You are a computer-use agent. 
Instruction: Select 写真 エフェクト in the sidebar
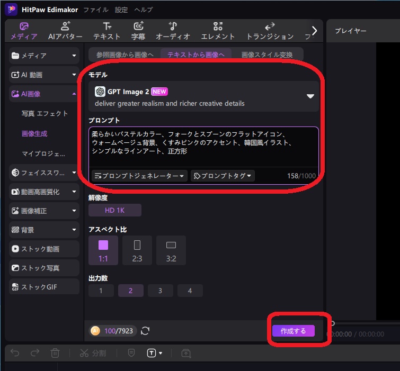click(x=45, y=114)
